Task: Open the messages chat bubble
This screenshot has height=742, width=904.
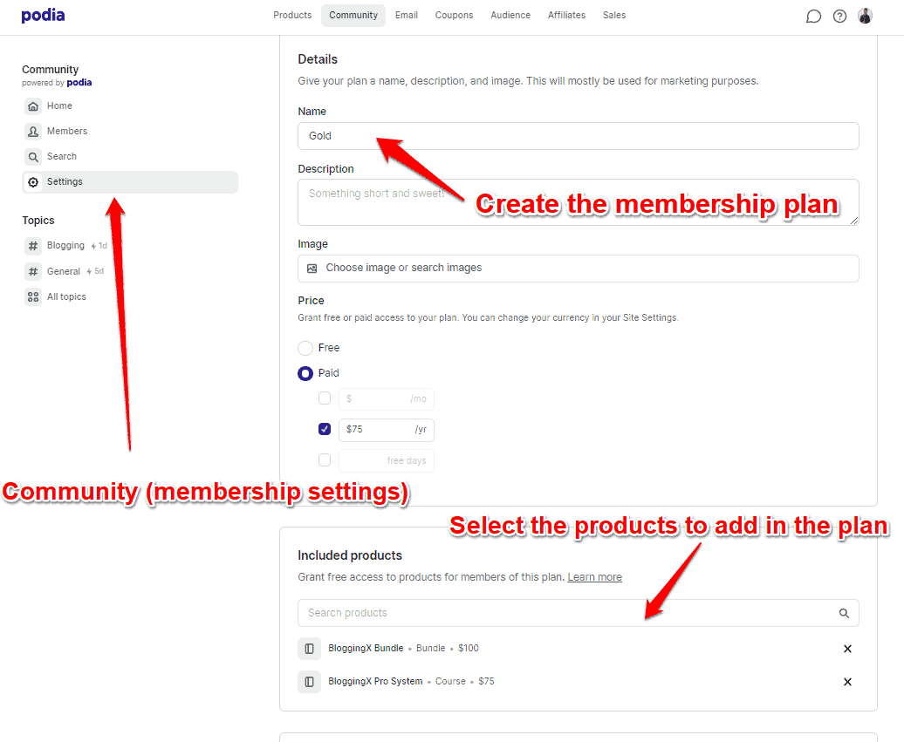Action: coord(813,16)
